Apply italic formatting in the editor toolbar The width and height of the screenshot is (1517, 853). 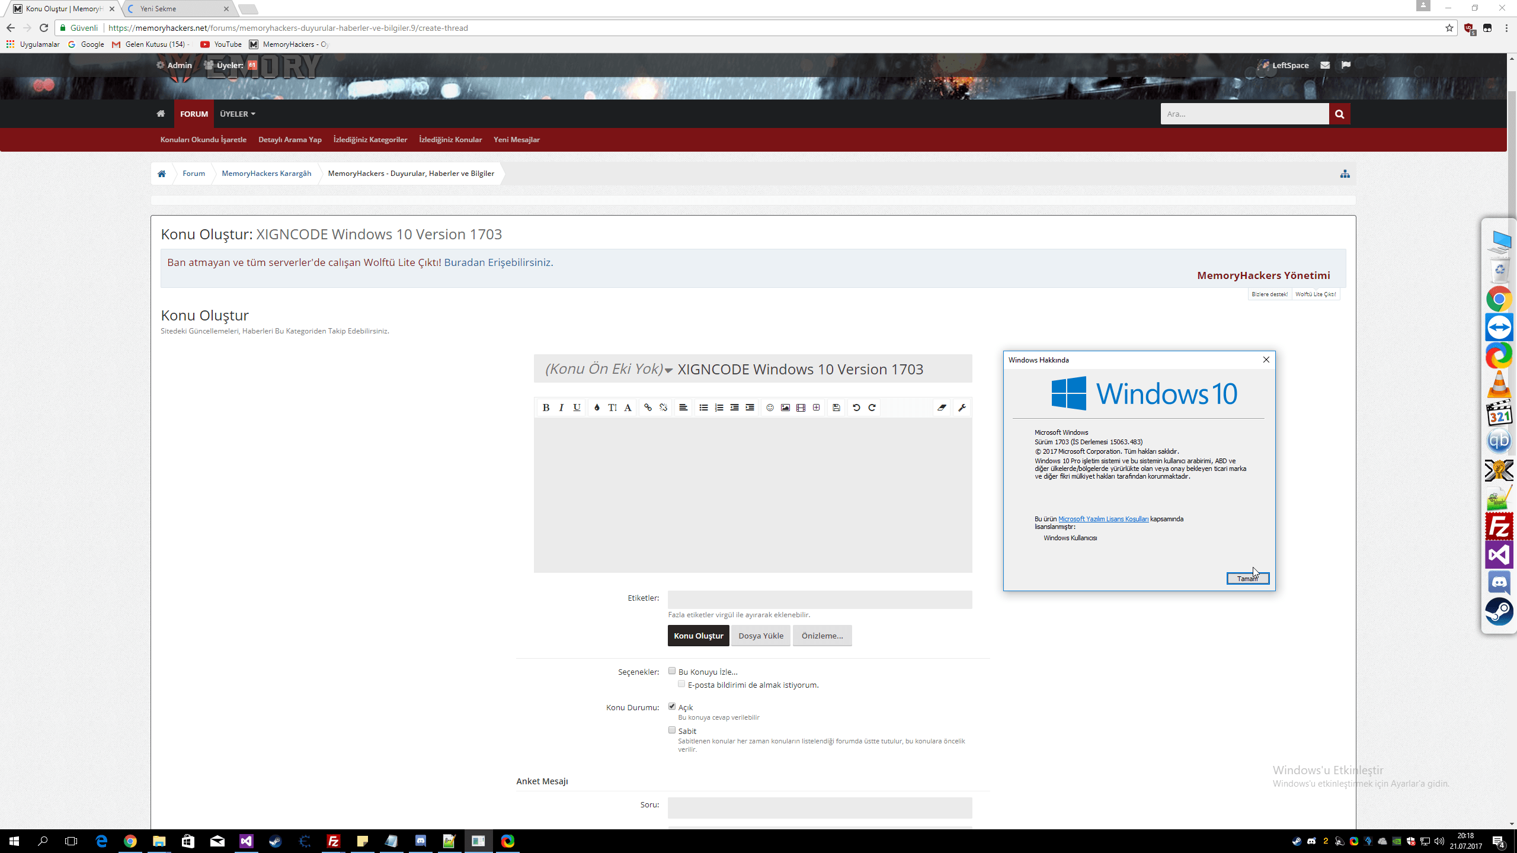561,408
